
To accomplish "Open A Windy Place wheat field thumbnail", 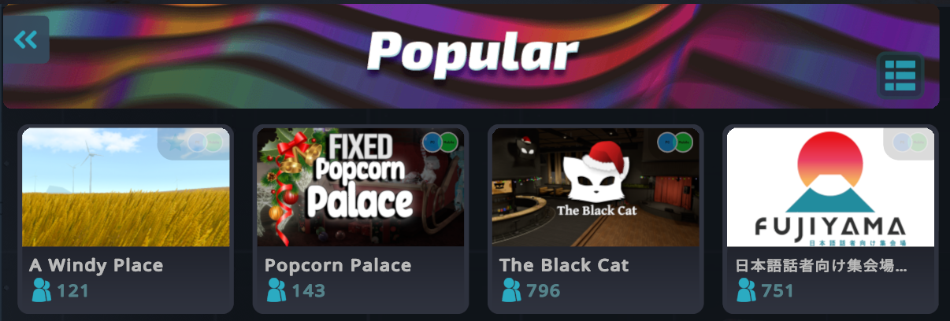I will pyautogui.click(x=126, y=187).
